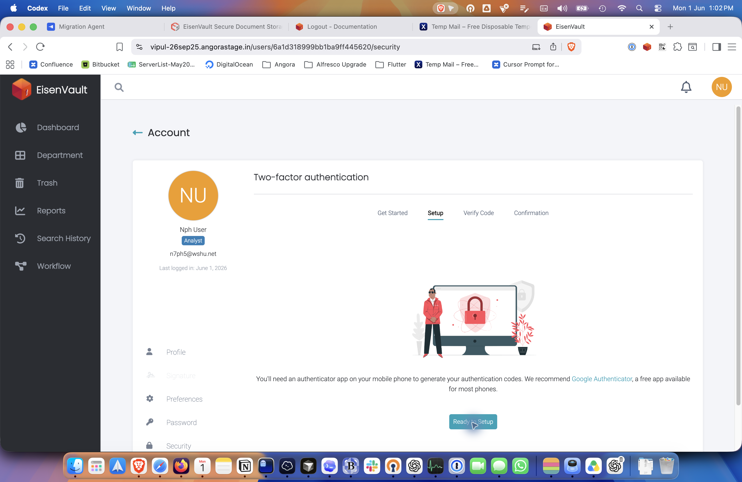Viewport: 742px width, 482px height.
Task: Open the tab groups grid icon
Action: (x=10, y=65)
